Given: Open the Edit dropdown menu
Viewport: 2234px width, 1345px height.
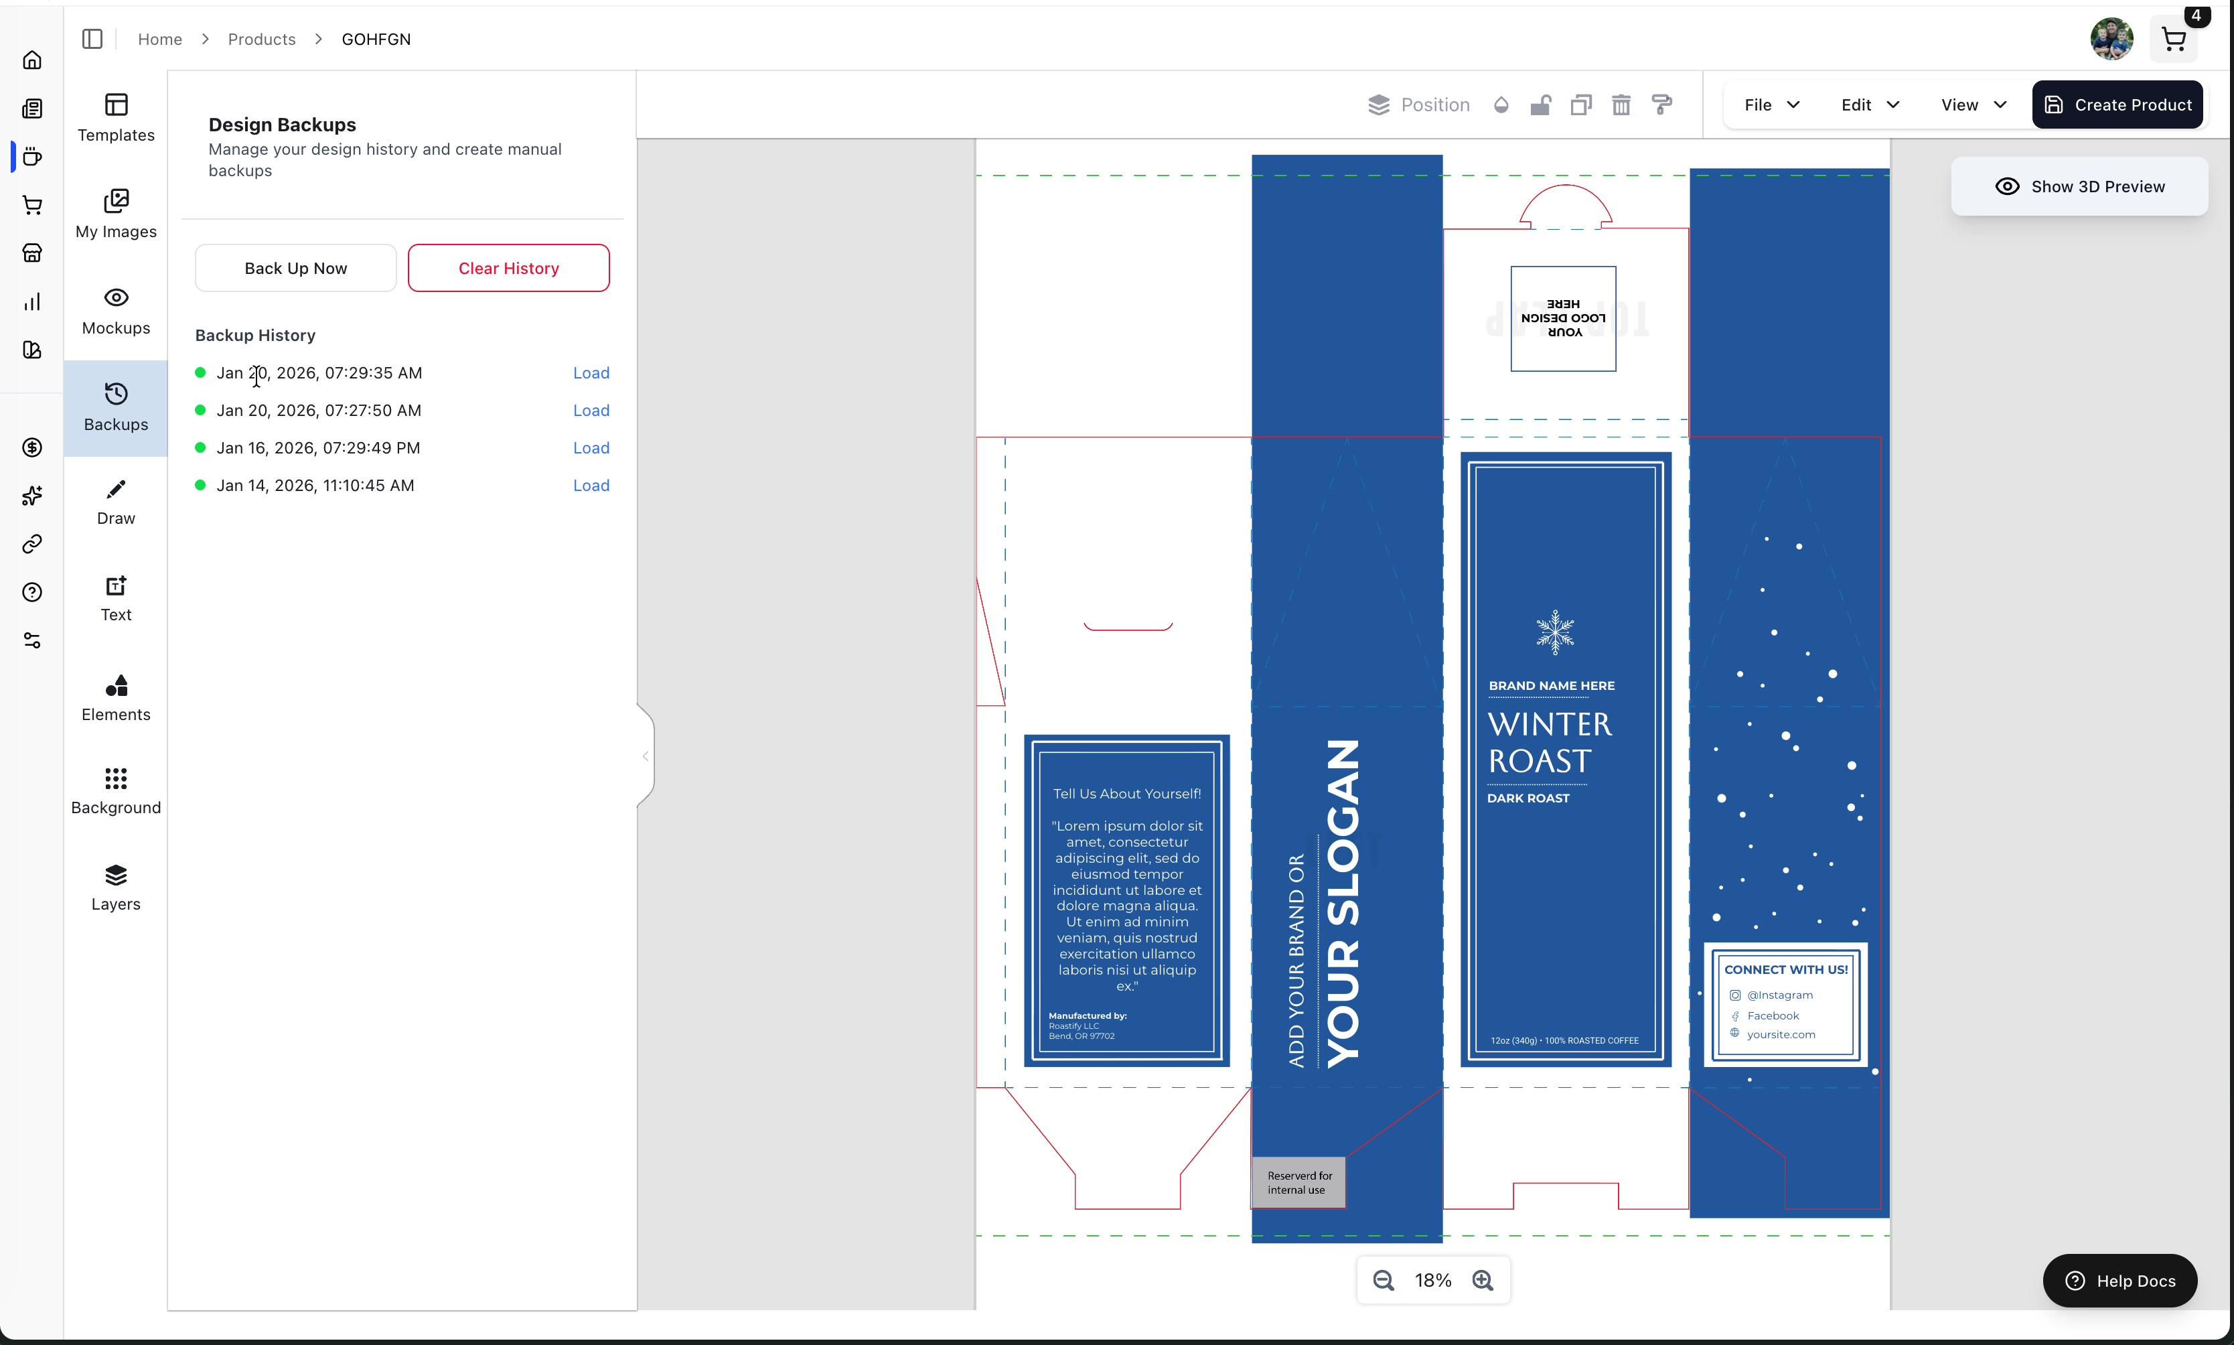Looking at the screenshot, I should point(1869,105).
